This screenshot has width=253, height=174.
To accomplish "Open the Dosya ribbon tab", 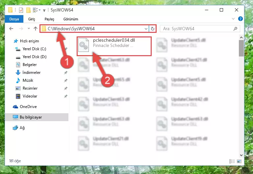I will (14, 19).
